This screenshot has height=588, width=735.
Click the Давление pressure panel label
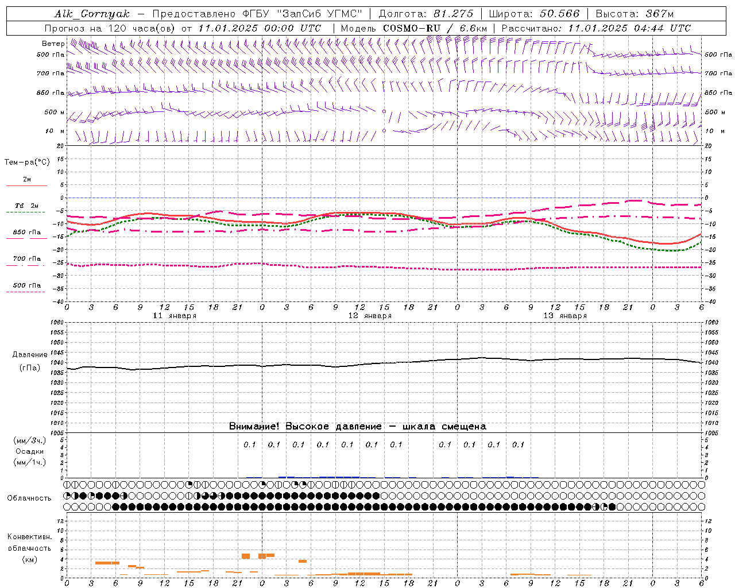pos(30,355)
